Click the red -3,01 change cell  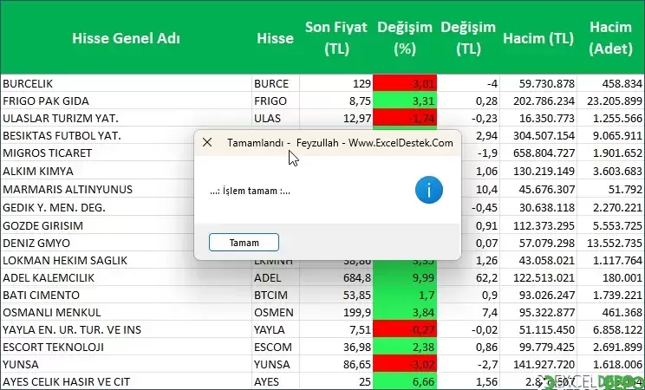point(405,83)
